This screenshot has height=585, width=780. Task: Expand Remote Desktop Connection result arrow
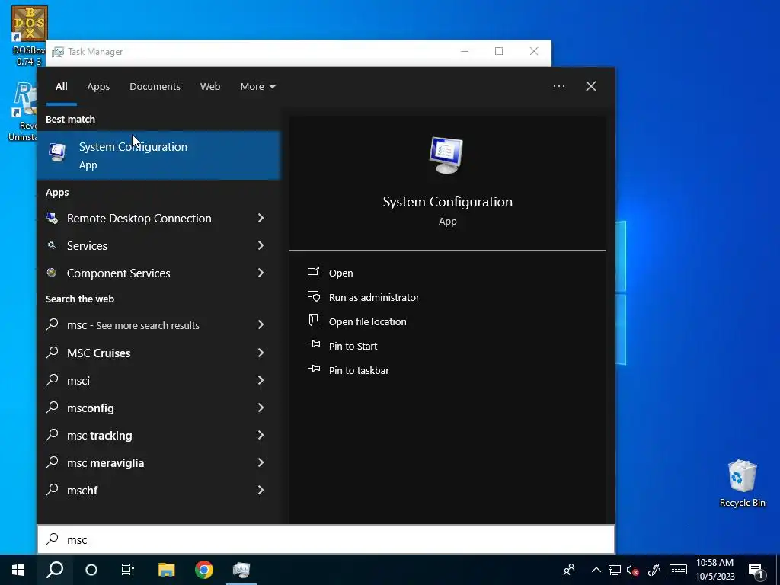pos(261,218)
